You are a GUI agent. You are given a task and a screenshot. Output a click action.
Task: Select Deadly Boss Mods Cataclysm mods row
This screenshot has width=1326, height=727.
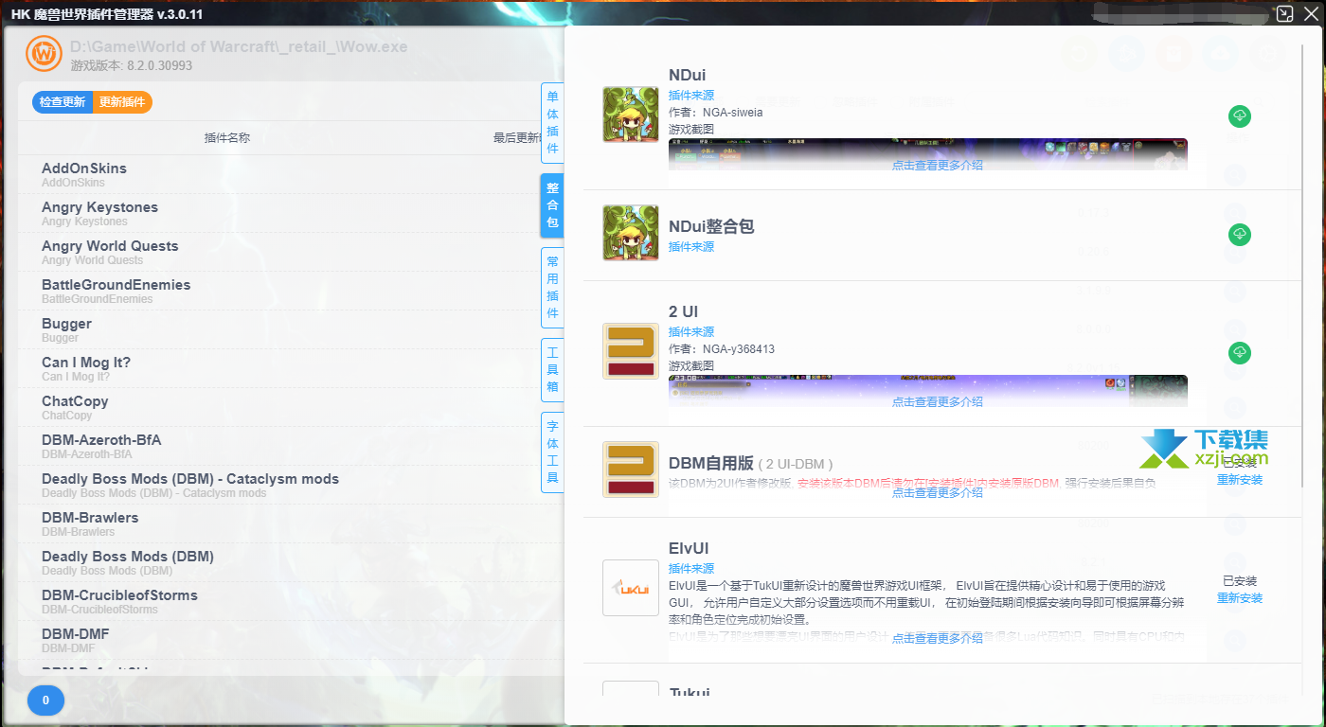tap(289, 485)
